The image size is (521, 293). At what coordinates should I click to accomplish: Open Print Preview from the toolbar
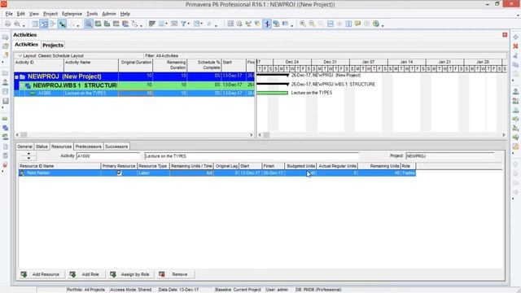point(17,24)
